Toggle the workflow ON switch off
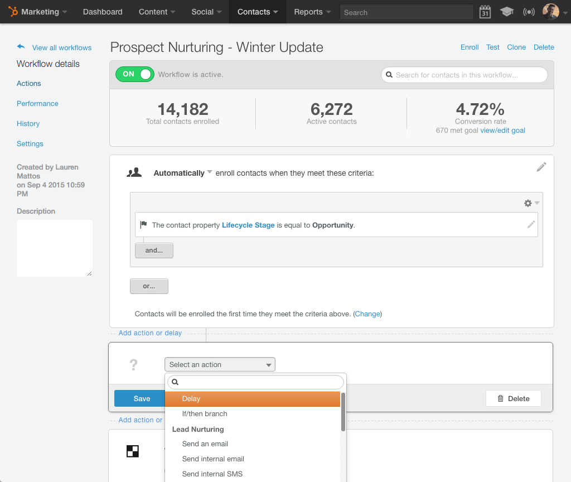The height and width of the screenshot is (482, 571). (x=134, y=74)
